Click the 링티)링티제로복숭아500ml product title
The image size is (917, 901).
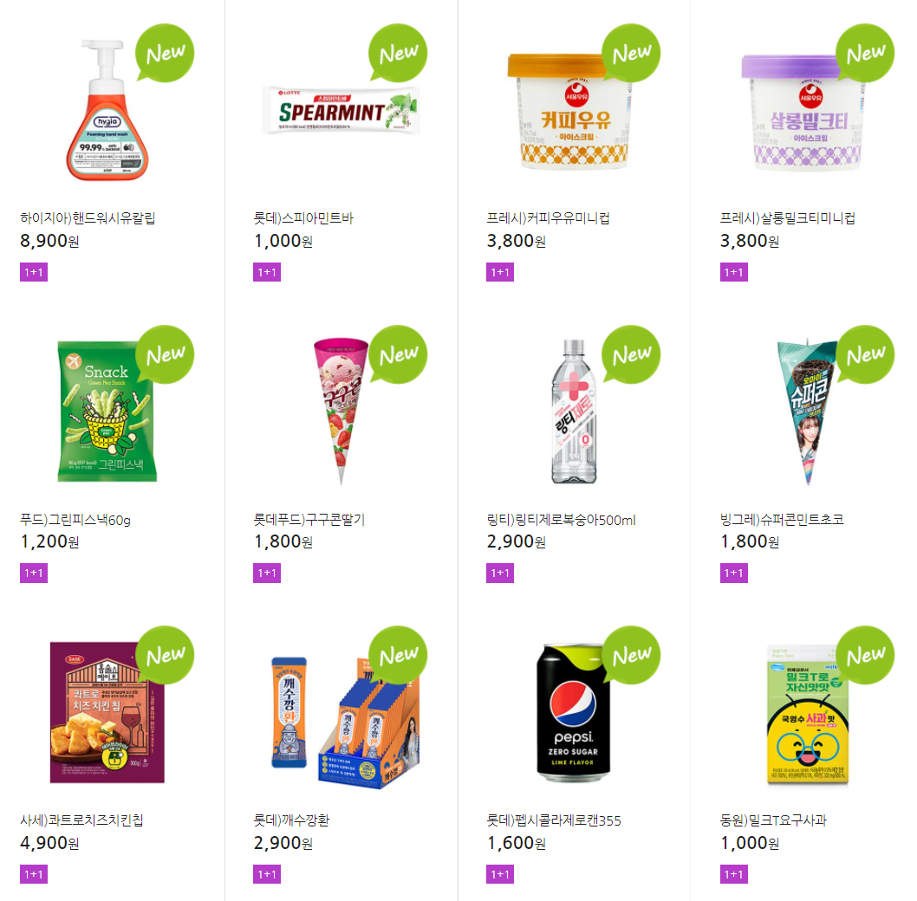click(561, 520)
